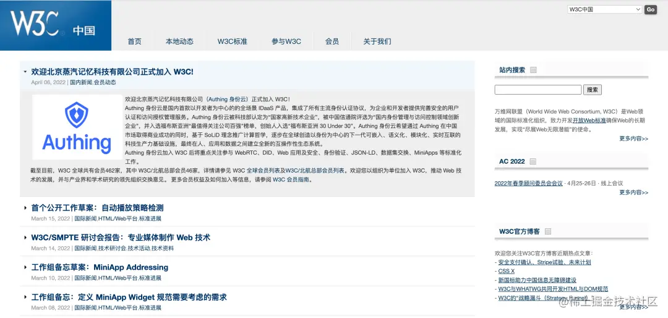The height and width of the screenshot is (318, 668).
Task: Open headline 欢迎北京蒸汽记忆科技有限公司正式加入 W3C!
Action: coord(112,72)
